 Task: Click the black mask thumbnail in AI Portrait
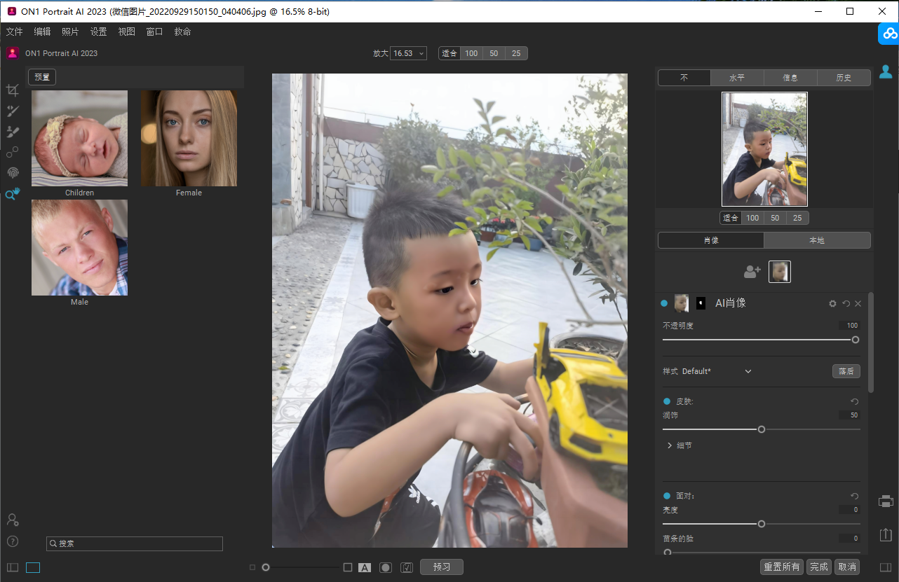(x=701, y=303)
